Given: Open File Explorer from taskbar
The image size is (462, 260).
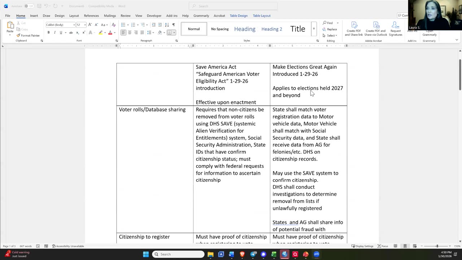Looking at the screenshot, I should pos(210,254).
